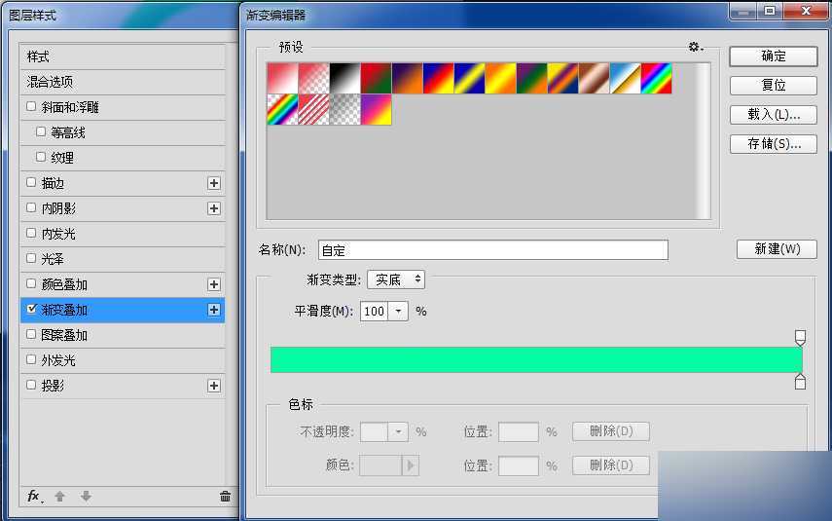Image resolution: width=832 pixels, height=521 pixels.
Task: Uncheck the 渐变叠加 checkbox
Action: tap(31, 310)
